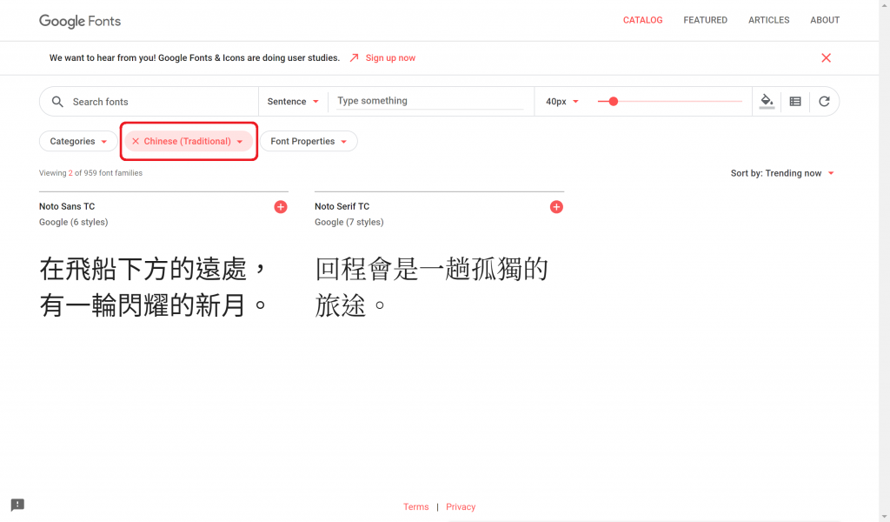This screenshot has height=522, width=890.
Task: Go to the Featured tab
Action: 705,20
